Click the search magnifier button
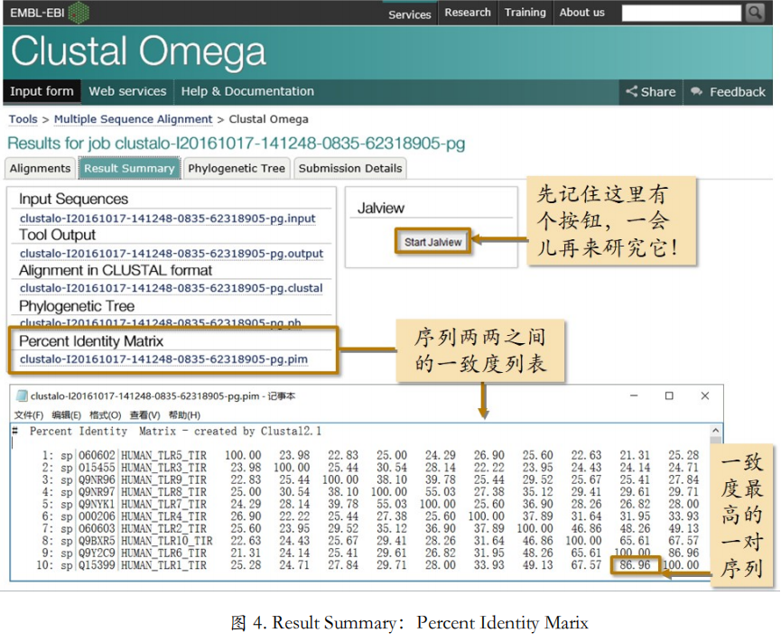Screen dimensions: 781x642 pyautogui.click(x=755, y=13)
